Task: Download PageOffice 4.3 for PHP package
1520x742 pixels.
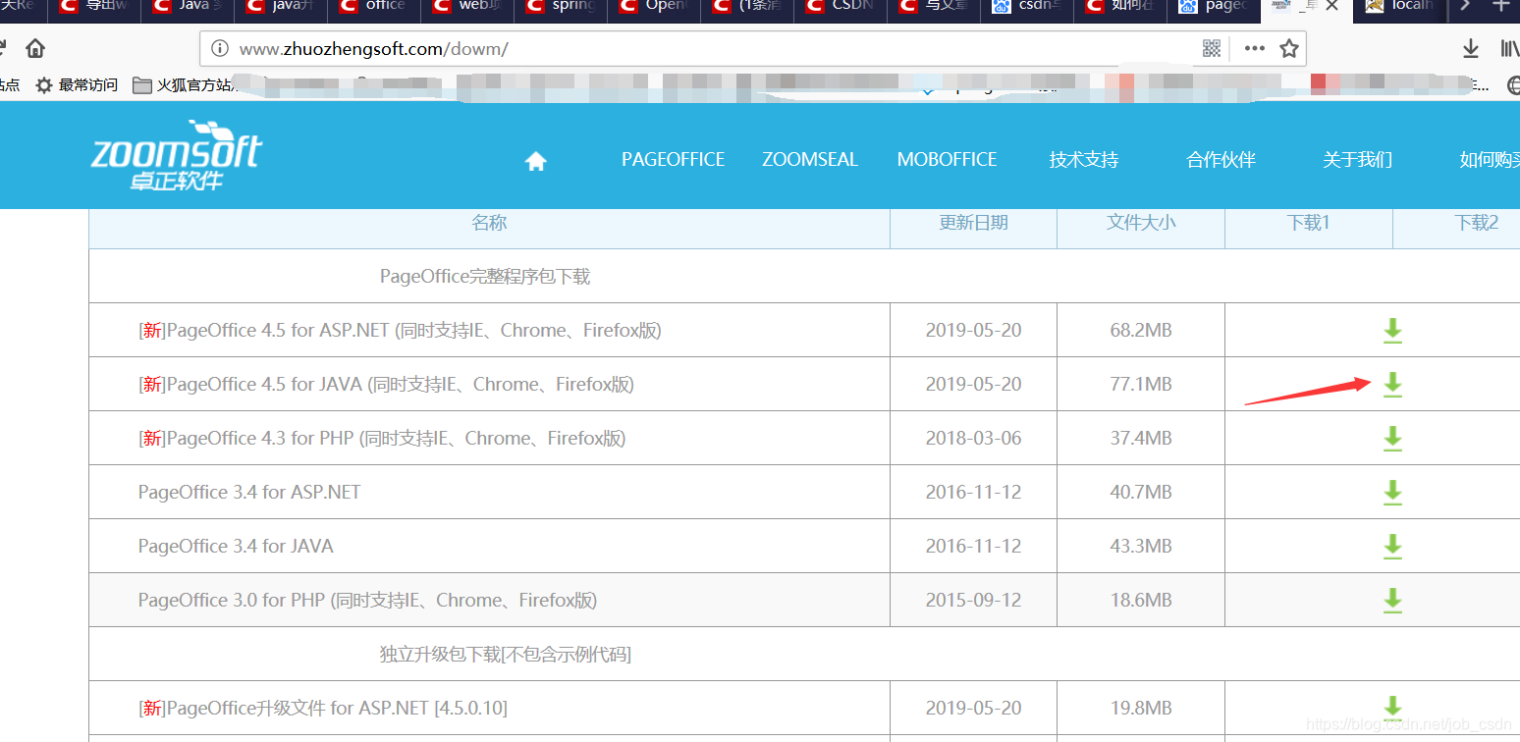Action: pyautogui.click(x=1392, y=439)
